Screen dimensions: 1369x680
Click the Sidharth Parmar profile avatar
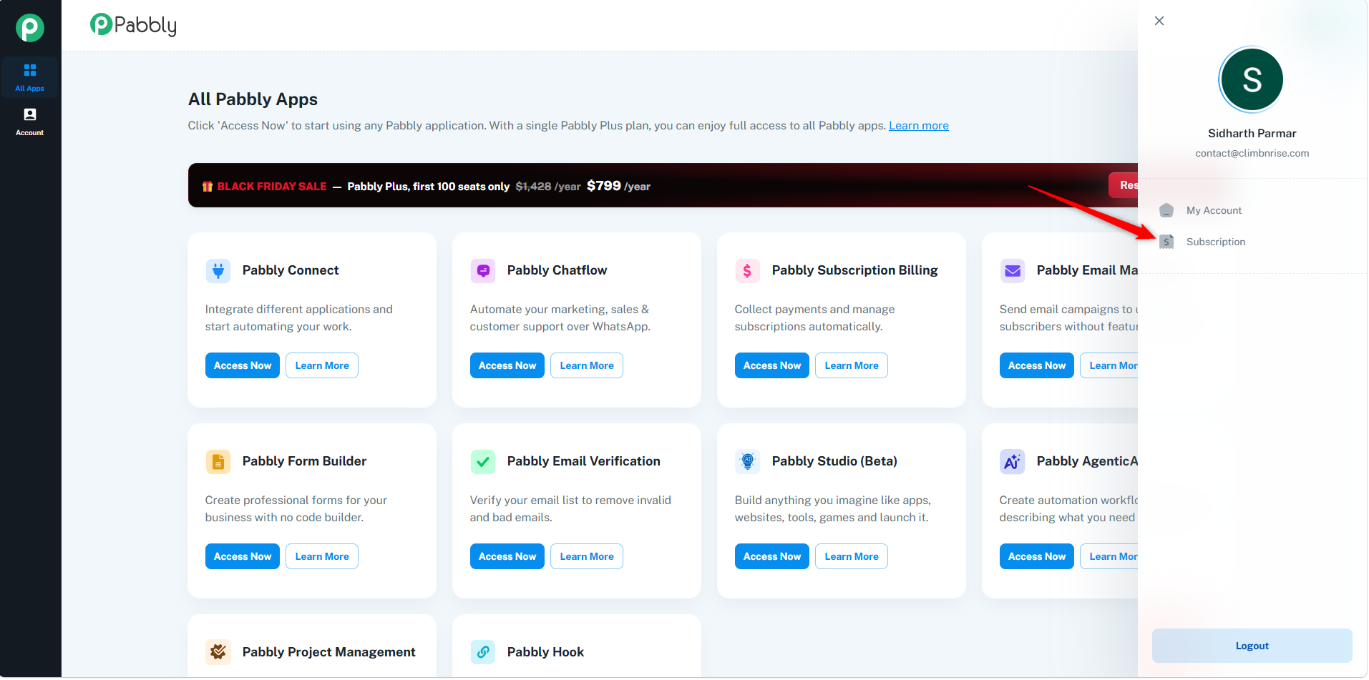(1252, 79)
